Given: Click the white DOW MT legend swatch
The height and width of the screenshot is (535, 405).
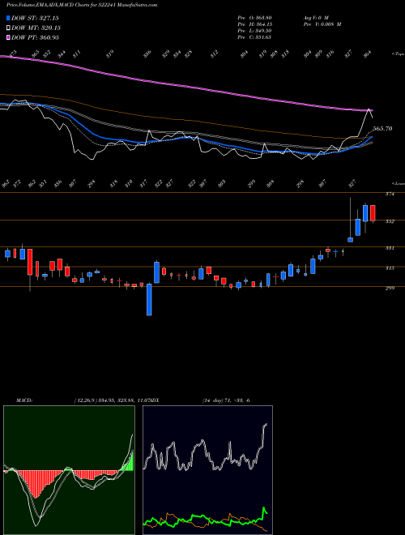Looking at the screenshot, I should [x=8, y=28].
